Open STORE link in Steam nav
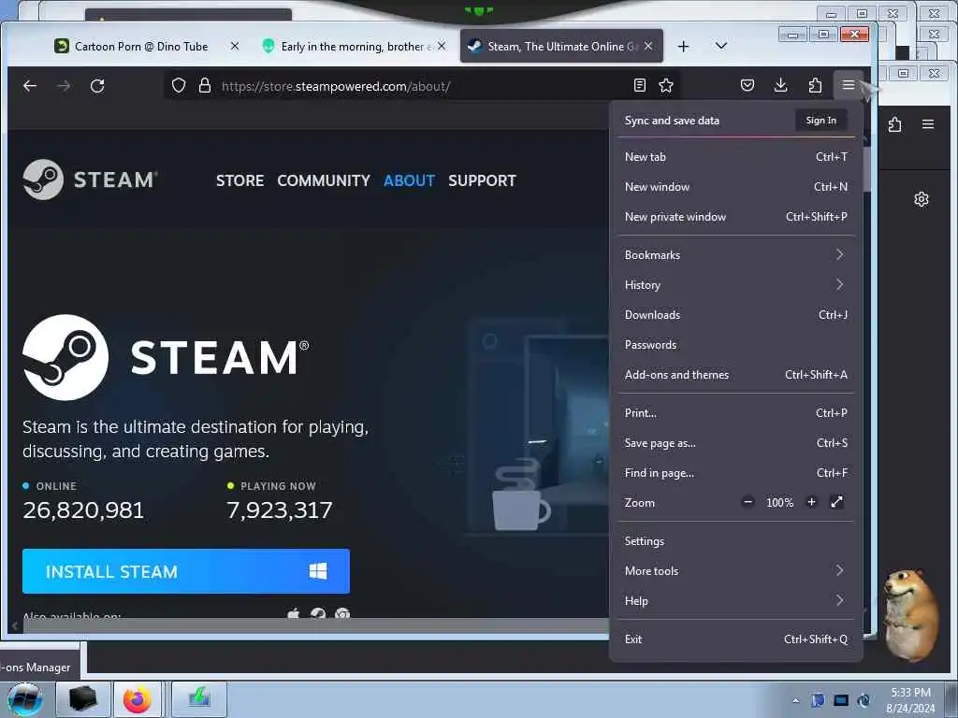This screenshot has height=718, width=958. coord(239,180)
